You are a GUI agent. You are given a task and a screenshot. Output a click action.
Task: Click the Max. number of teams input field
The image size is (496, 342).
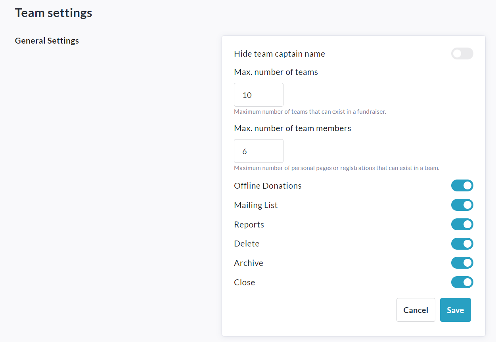(x=259, y=95)
